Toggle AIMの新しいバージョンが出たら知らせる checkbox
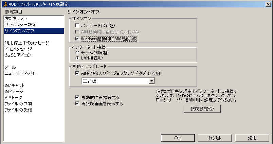Image resolution: width=273 pixels, height=144 pixels. click(x=77, y=73)
